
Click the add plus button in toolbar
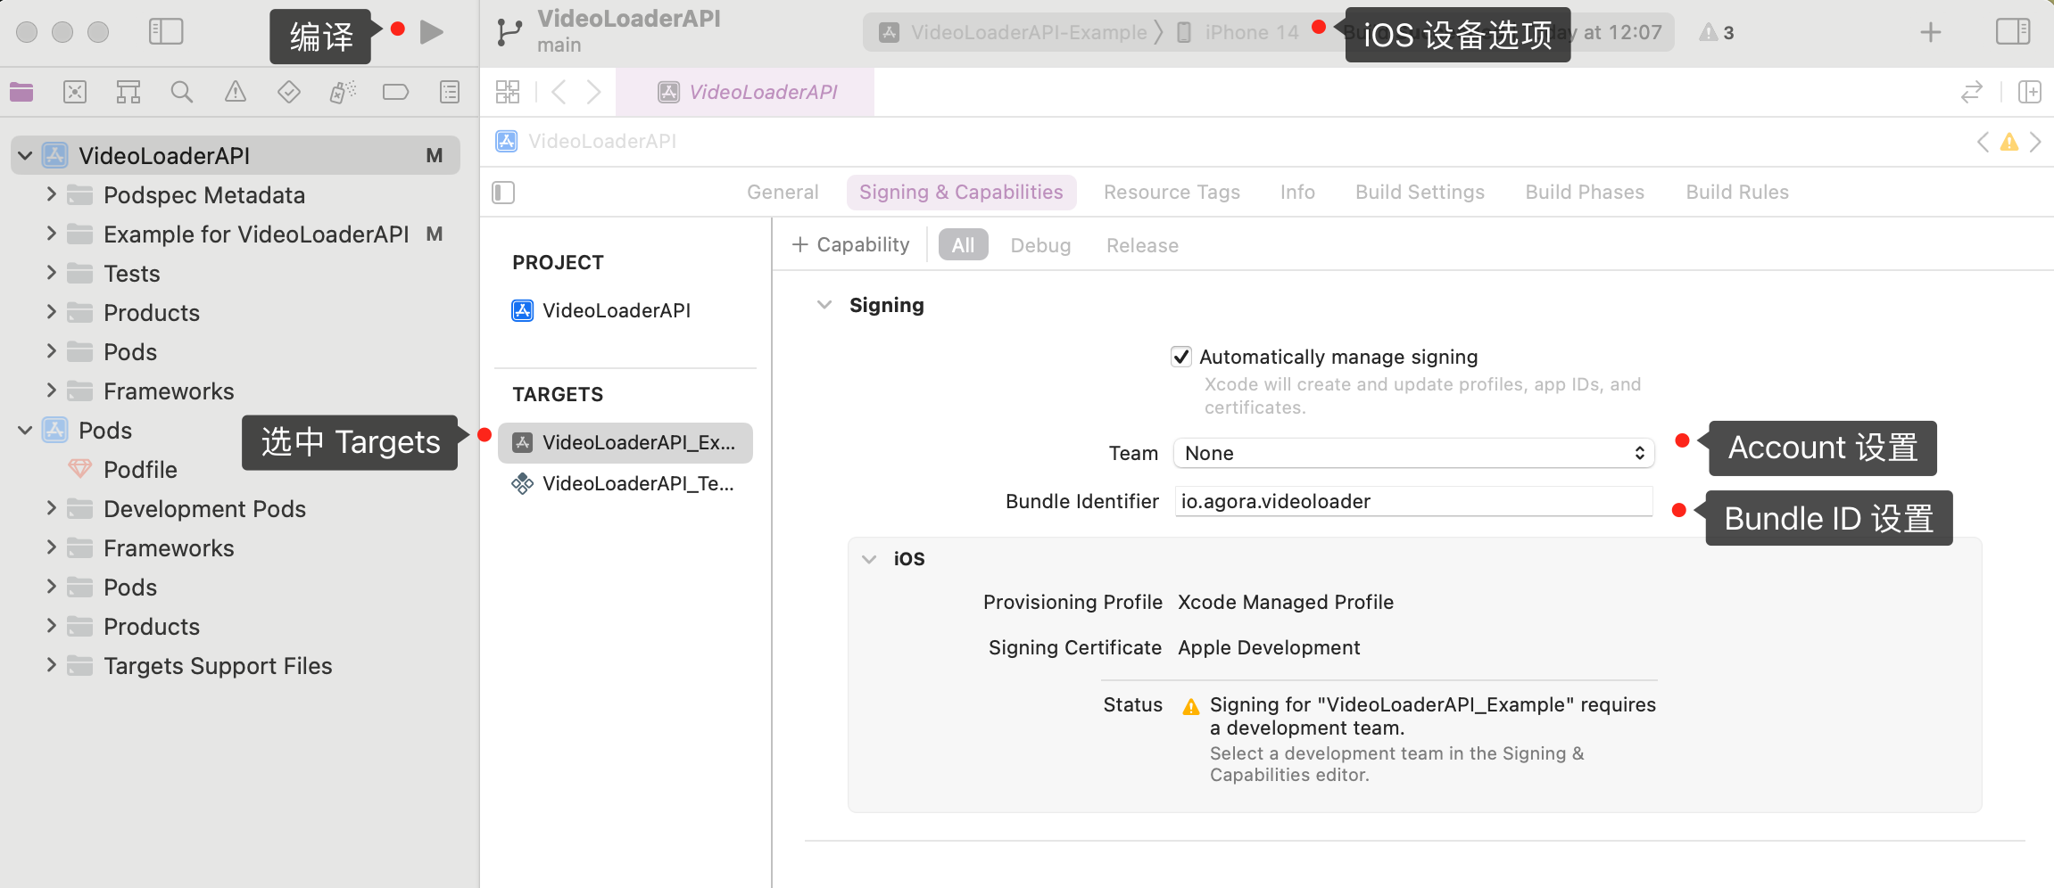1931,32
